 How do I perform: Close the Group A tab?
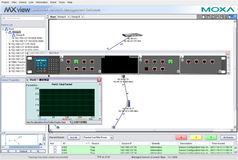[x=68, y=17]
